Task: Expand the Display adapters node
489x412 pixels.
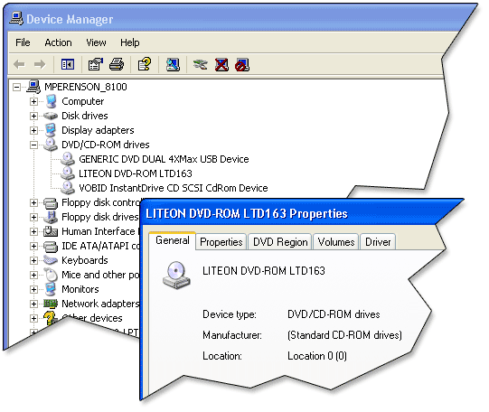Action: 33,130
